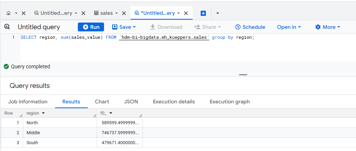
Task: Open the Execution graph tab
Action: pyautogui.click(x=230, y=102)
